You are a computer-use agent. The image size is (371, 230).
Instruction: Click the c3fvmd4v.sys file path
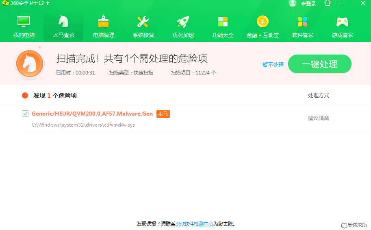(83, 125)
